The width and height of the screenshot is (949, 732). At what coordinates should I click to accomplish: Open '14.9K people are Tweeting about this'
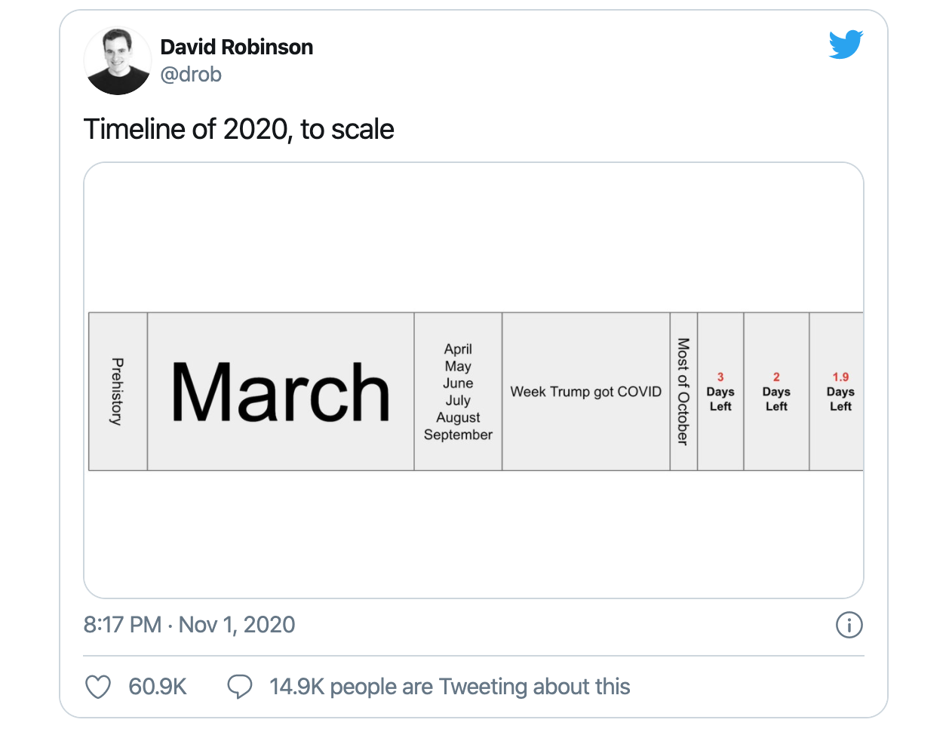click(x=450, y=687)
